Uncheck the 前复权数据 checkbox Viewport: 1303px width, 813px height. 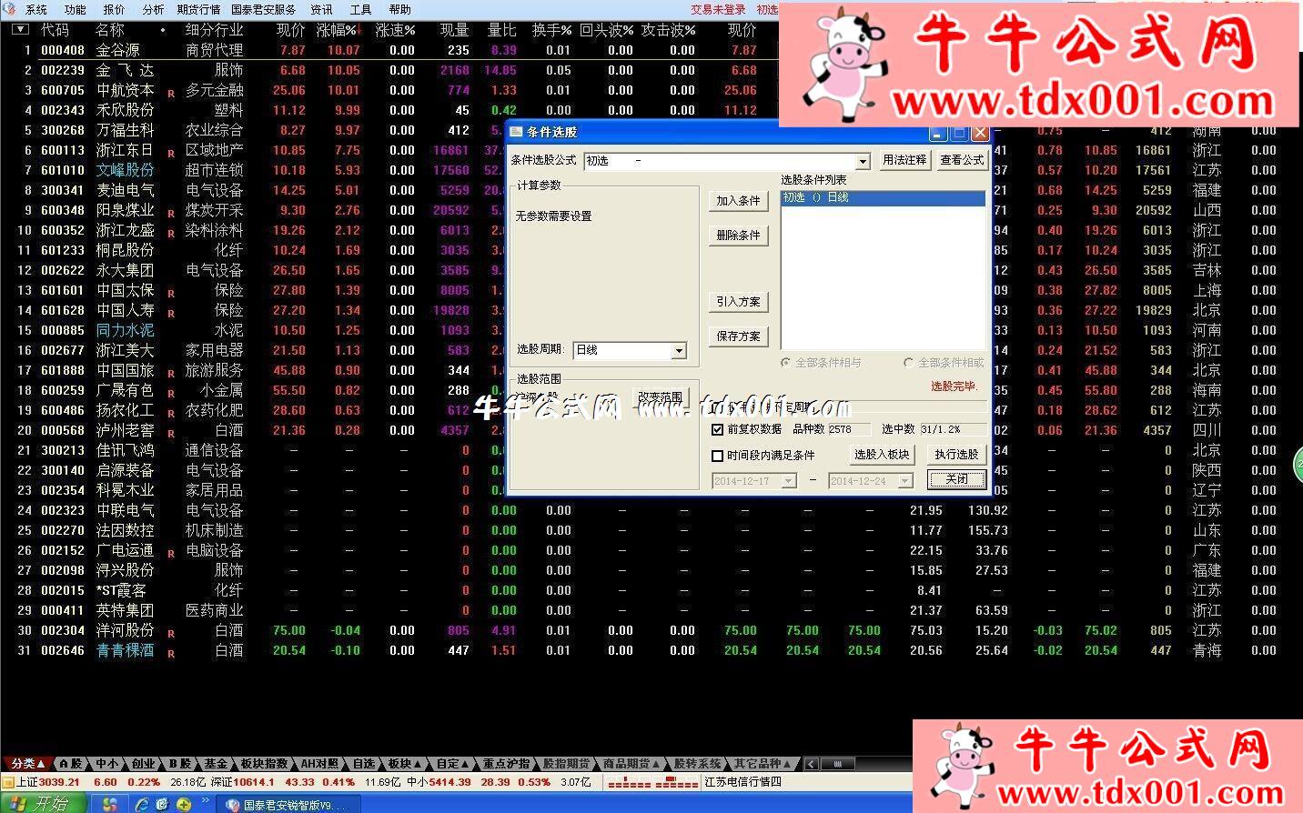(x=717, y=429)
